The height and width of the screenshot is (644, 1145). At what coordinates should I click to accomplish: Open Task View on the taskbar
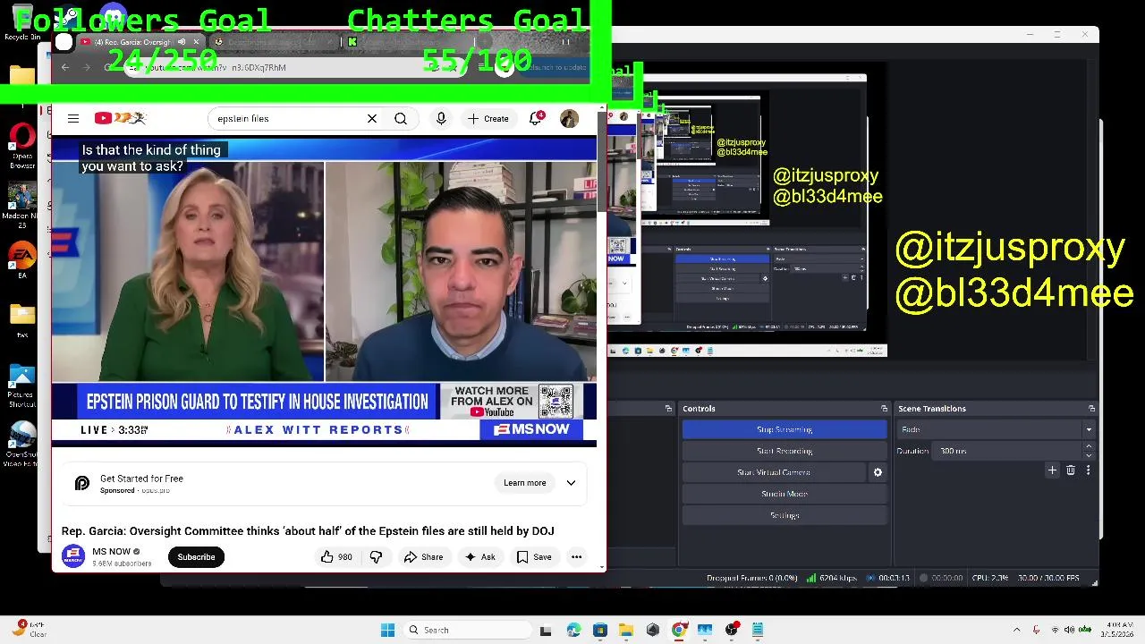[546, 630]
